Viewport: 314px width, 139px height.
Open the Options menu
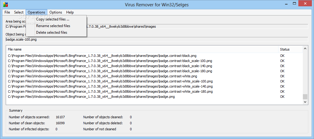coord(56,12)
